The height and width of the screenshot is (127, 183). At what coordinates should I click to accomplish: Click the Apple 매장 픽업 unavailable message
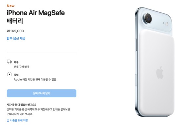(35, 79)
